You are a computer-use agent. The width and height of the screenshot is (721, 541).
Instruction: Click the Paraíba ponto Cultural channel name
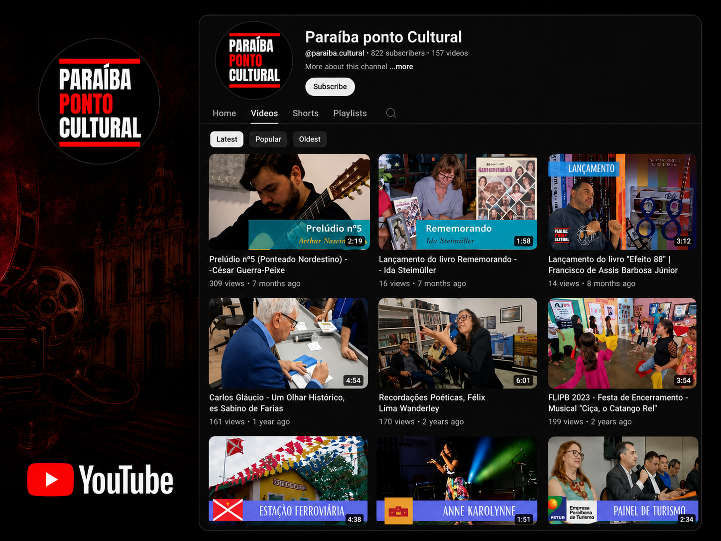click(383, 37)
